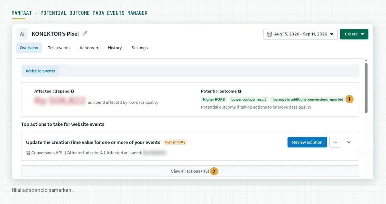386x204 pixels.
Task: Select the Website events tab
Action: (x=41, y=71)
